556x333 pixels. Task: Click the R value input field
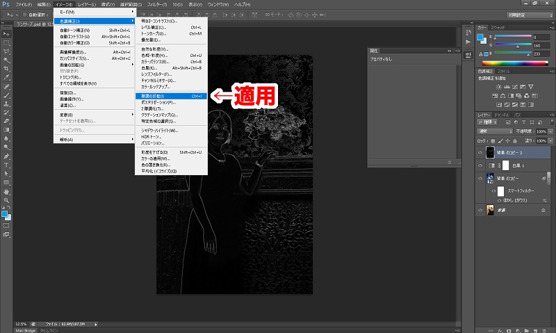(541, 38)
